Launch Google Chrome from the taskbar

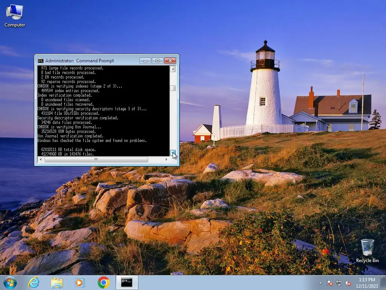103,282
